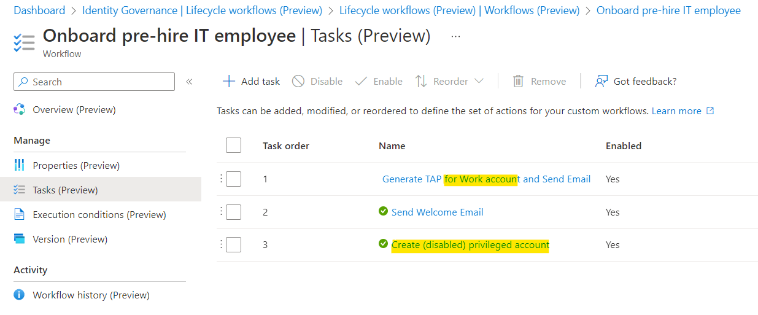This screenshot has height=315, width=758.
Task: Click the Workflow history info icon
Action: pyautogui.click(x=20, y=295)
